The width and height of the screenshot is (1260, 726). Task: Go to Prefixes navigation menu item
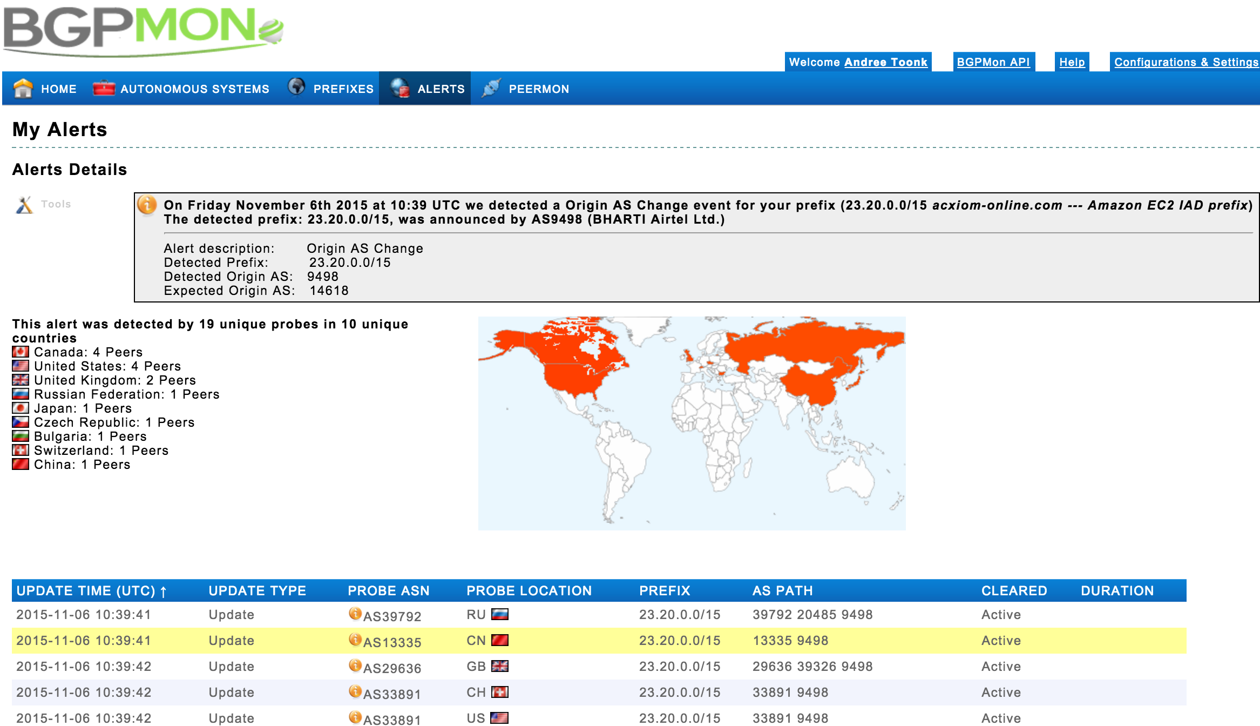(x=343, y=89)
